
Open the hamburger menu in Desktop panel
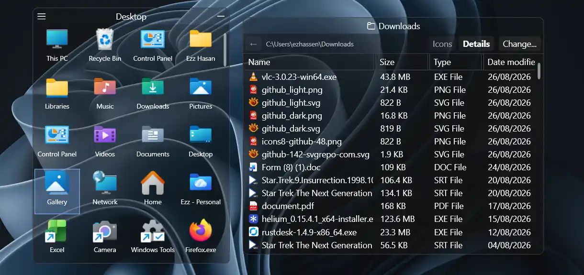coord(42,17)
